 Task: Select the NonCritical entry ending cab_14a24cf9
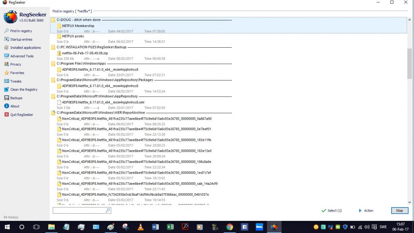click(x=140, y=184)
